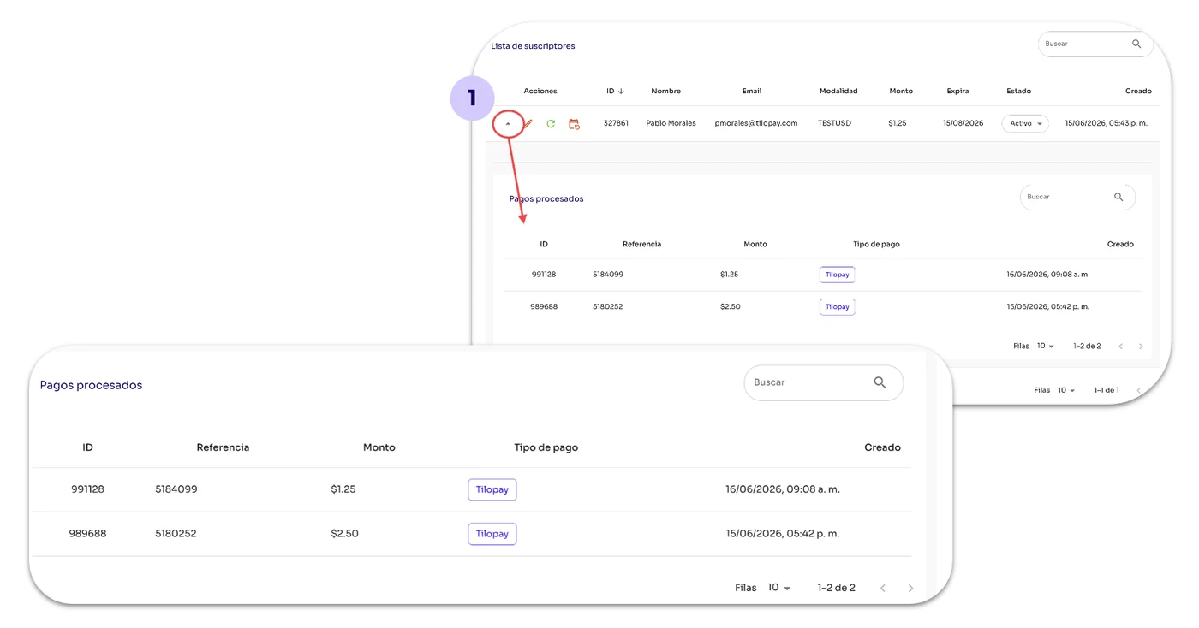1199x628 pixels.
Task: Open the Activo status dropdown for Pablo Morales
Action: [x=1025, y=124]
